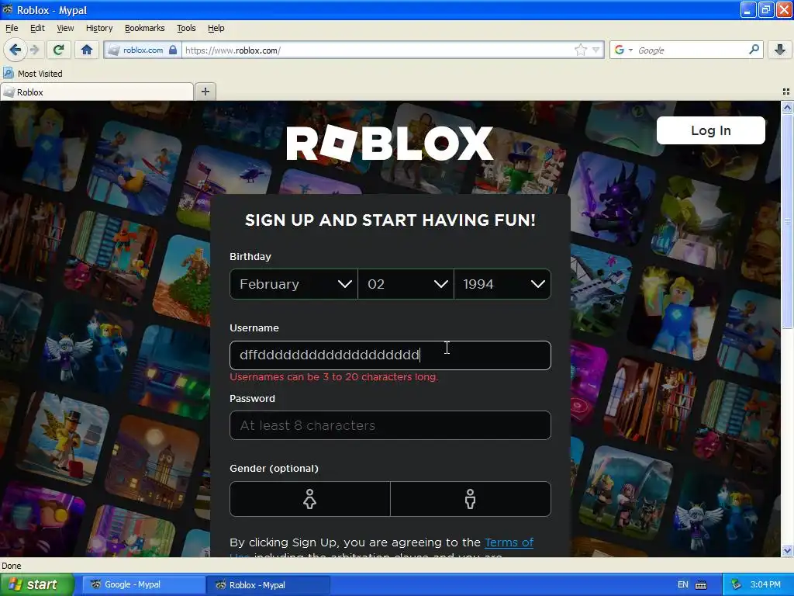Click the address bar URL field
Image resolution: width=794 pixels, height=596 pixels.
(x=378, y=50)
